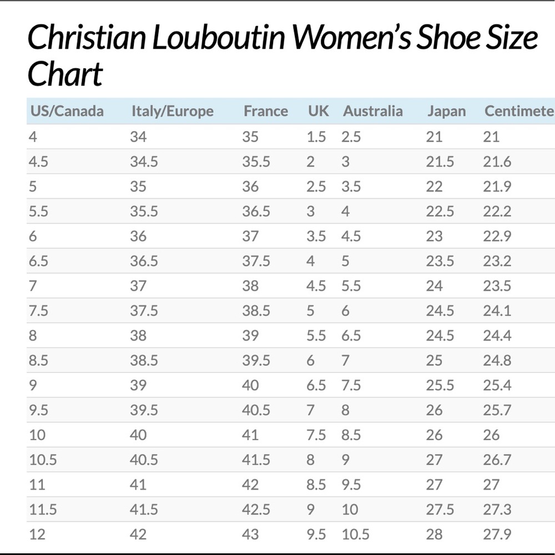Click US/Canada size 9.5 cell
Screen dimensions: 555x555
coord(38,410)
